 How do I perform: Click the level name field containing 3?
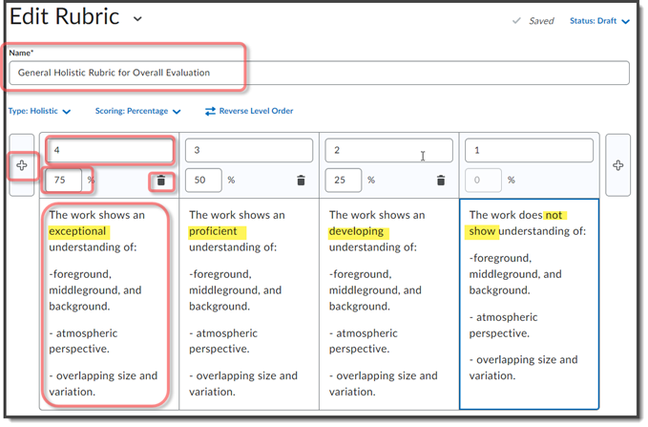click(248, 150)
